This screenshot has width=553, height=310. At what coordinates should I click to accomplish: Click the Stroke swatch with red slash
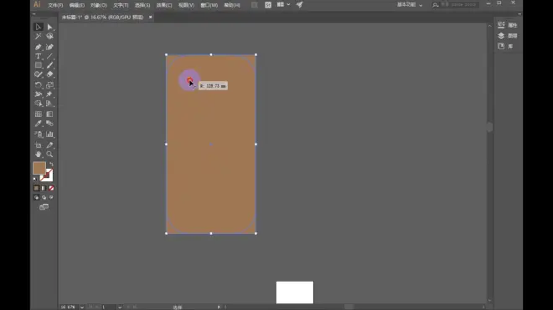click(49, 177)
